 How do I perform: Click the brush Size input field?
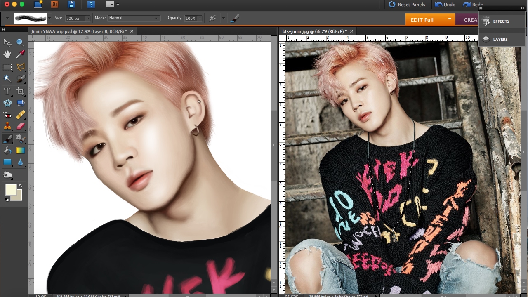pos(75,18)
